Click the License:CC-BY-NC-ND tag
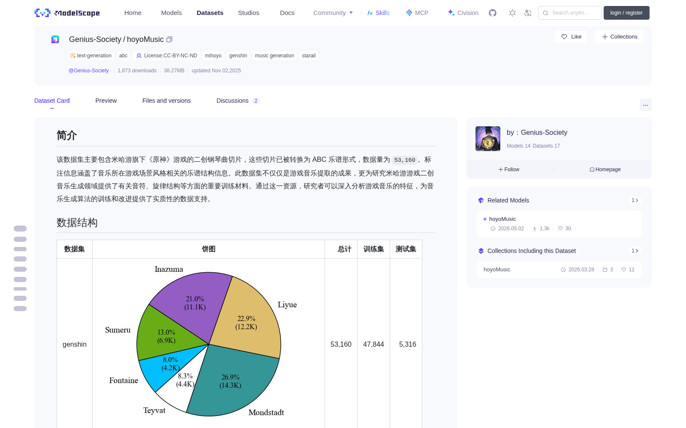 [166, 56]
